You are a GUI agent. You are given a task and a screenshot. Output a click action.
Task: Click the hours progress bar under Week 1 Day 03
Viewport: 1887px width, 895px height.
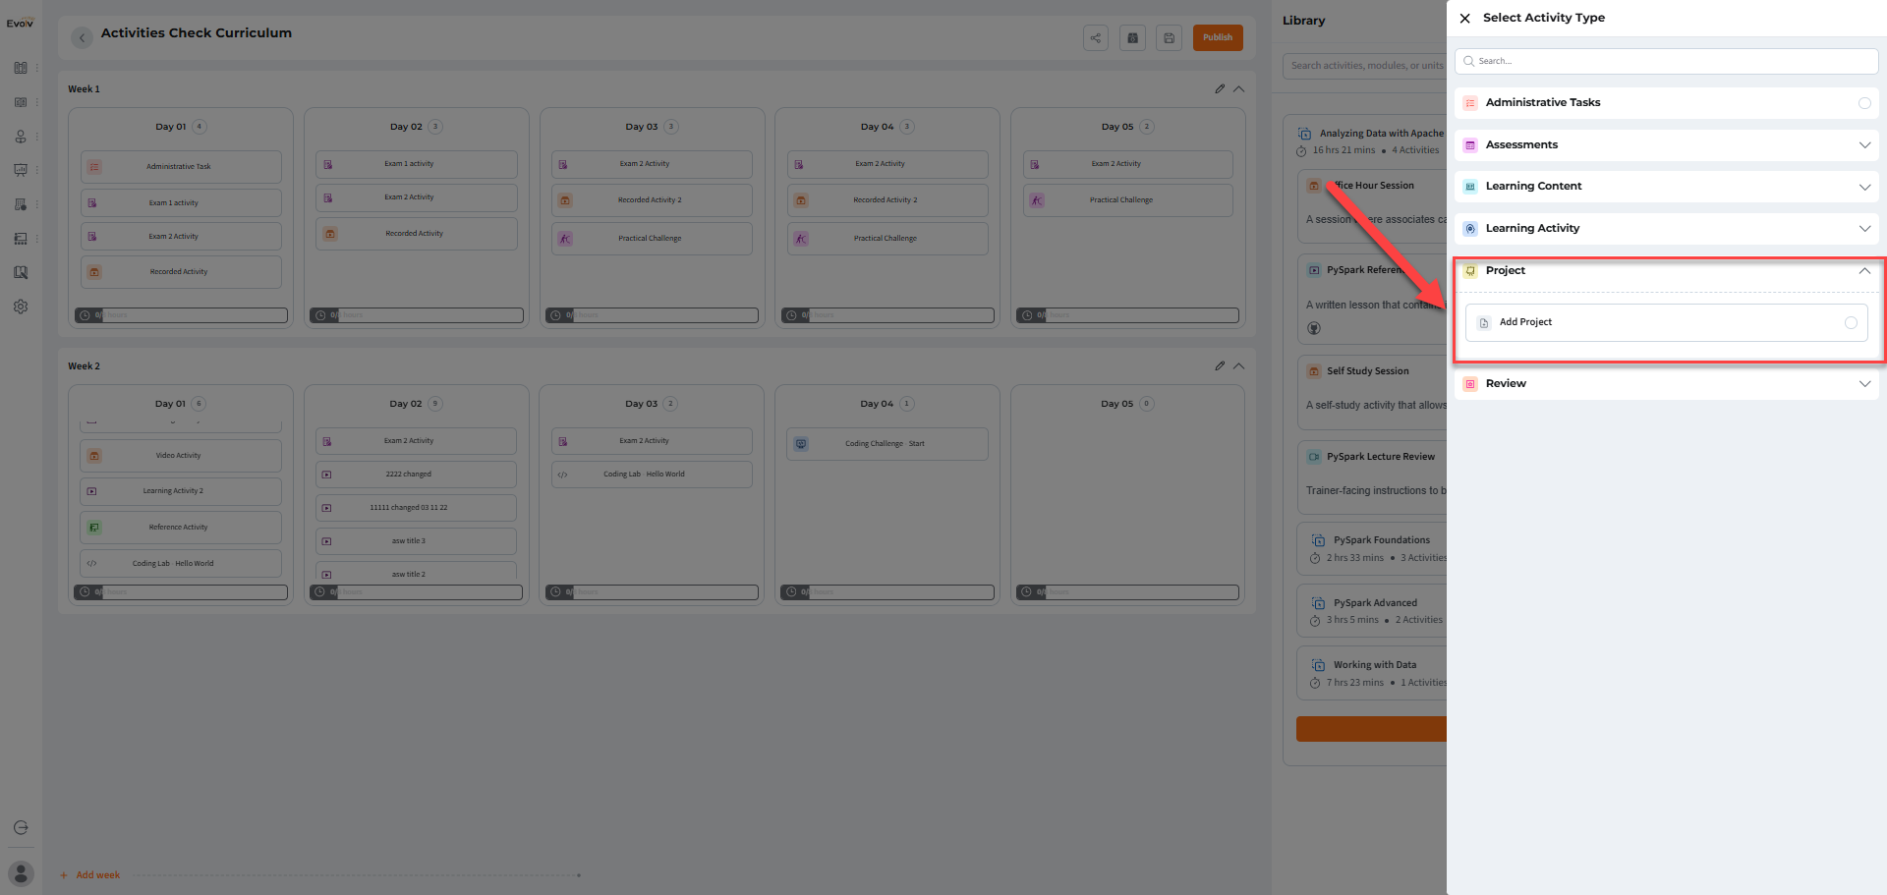(x=652, y=315)
